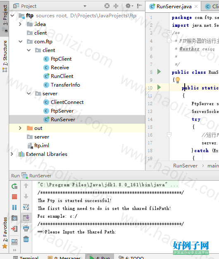Image resolution: width=219 pixels, height=259 pixels.
Task: Clear console with trash can icon
Action: coord(26,239)
